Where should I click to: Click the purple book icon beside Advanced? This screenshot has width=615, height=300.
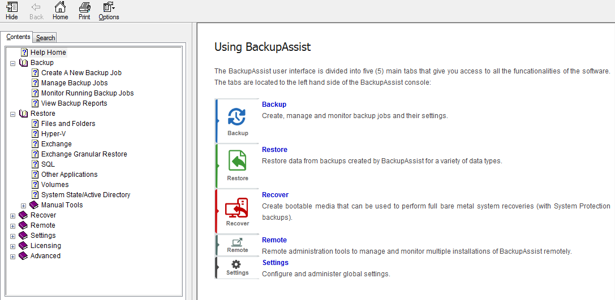tap(24, 256)
